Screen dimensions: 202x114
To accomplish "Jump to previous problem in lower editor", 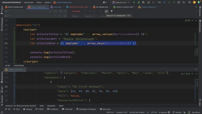I will [x=192, y=74].
